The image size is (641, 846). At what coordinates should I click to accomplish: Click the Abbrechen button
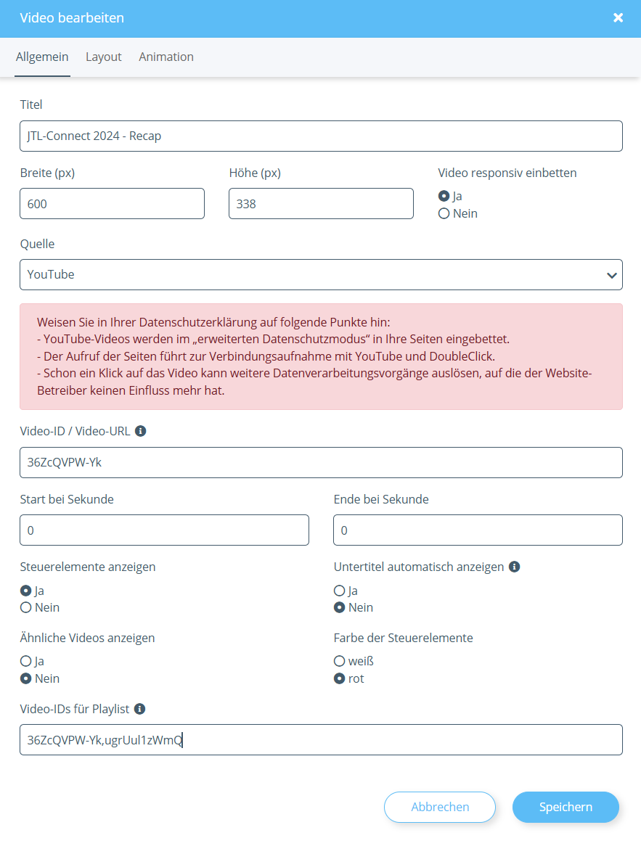pos(440,807)
